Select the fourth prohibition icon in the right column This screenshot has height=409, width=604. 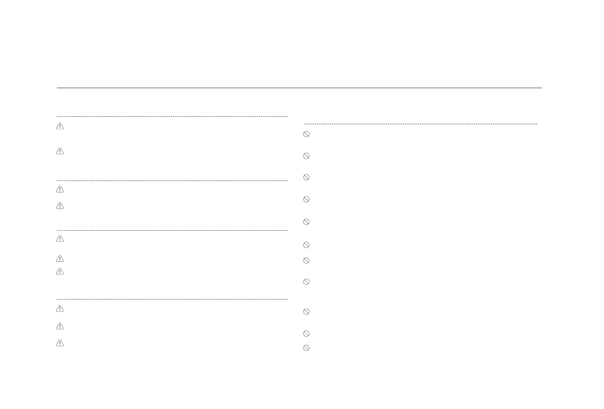[307, 199]
